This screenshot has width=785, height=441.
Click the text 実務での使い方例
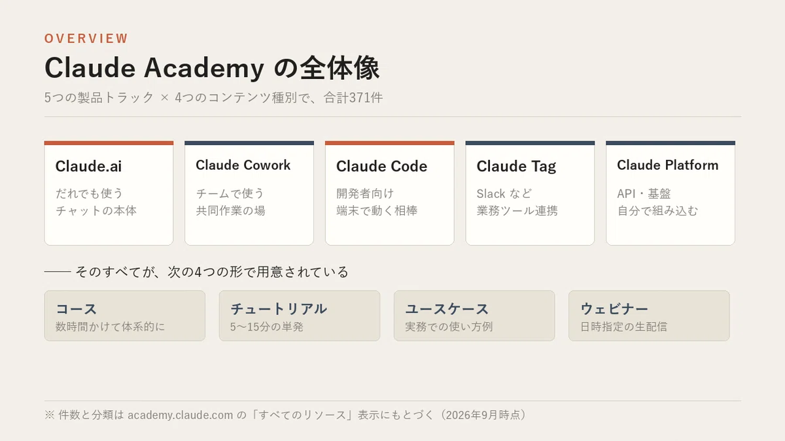coord(449,327)
